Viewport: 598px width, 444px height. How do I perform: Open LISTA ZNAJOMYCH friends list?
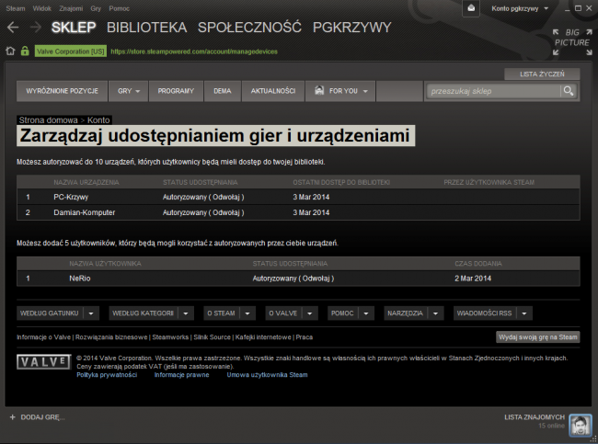tap(535, 417)
